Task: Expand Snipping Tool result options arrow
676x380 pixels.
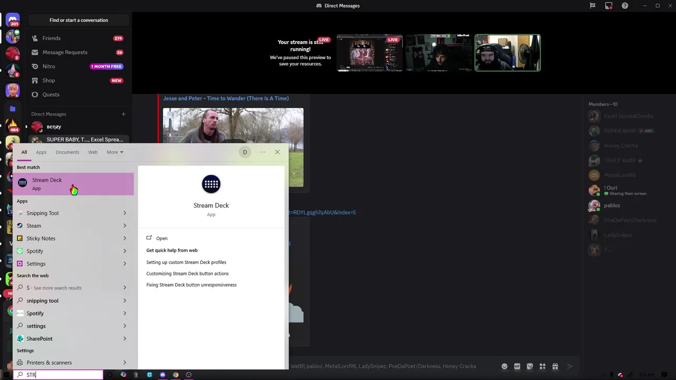Action: (x=125, y=213)
